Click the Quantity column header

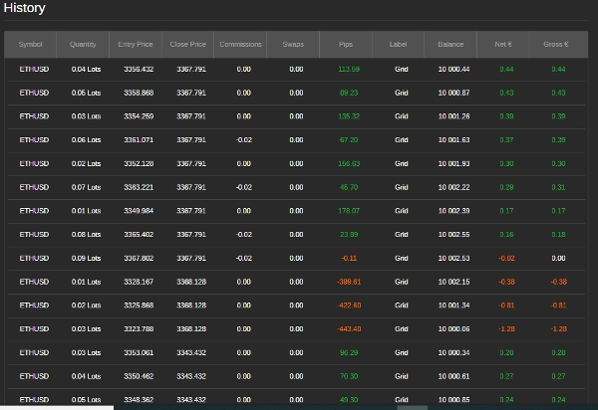tap(84, 45)
